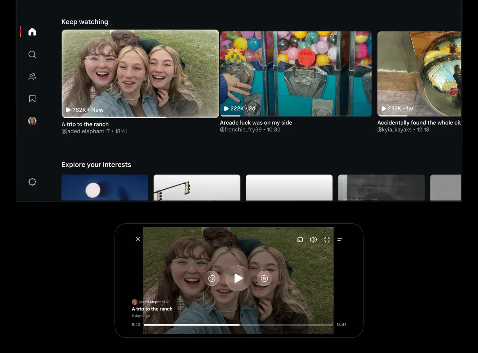478x353 pixels.
Task: Click the title 'Arcade luck was on my side'
Action: (x=256, y=123)
